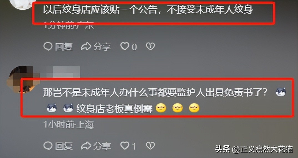Toggle heart like on Shanghai comment
The image size is (298, 158).
point(125,146)
